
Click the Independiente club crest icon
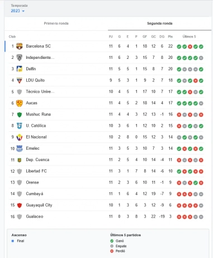pyautogui.click(x=20, y=58)
